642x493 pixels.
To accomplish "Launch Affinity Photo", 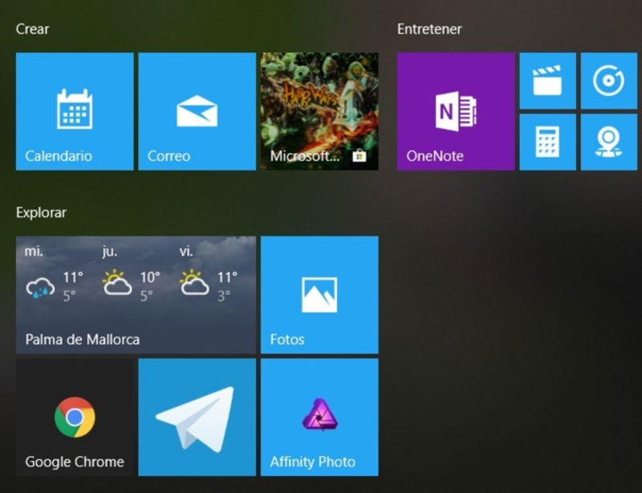I will coord(318,417).
